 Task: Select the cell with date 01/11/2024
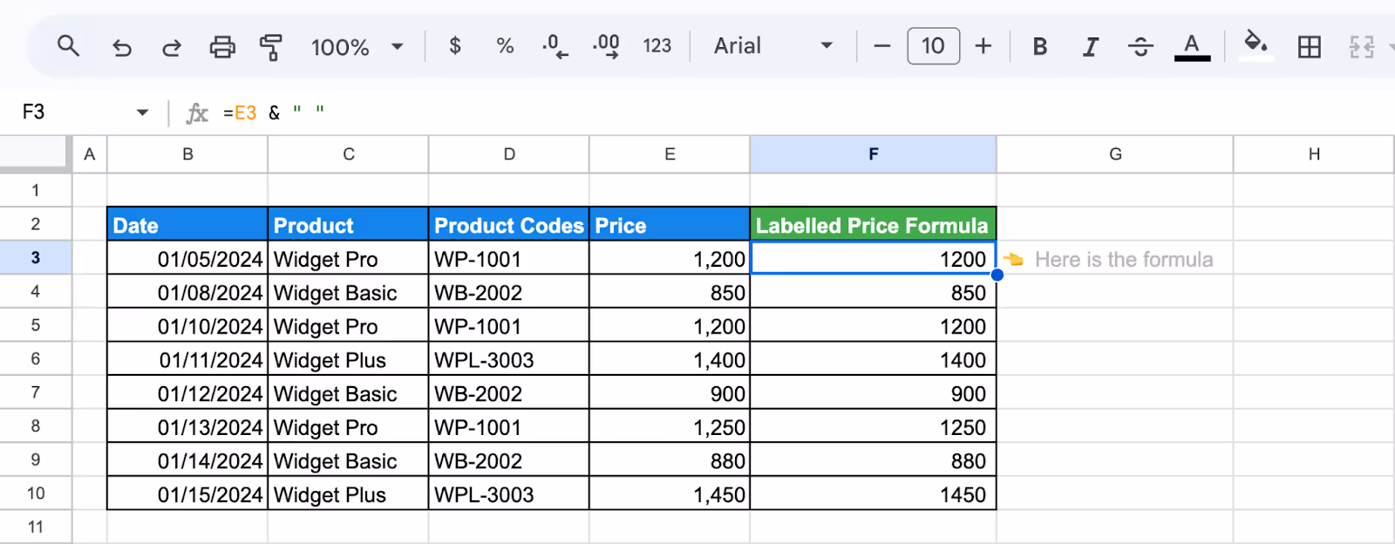click(187, 360)
